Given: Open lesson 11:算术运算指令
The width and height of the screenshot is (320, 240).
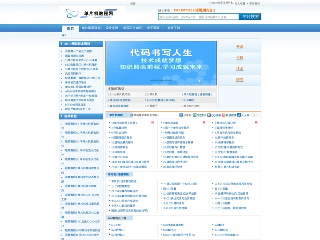Looking at the screenshot, I should click(224, 137).
